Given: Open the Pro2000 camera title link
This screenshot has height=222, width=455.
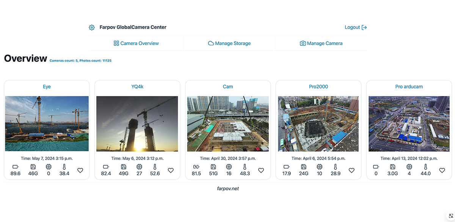Looking at the screenshot, I should point(318,87).
